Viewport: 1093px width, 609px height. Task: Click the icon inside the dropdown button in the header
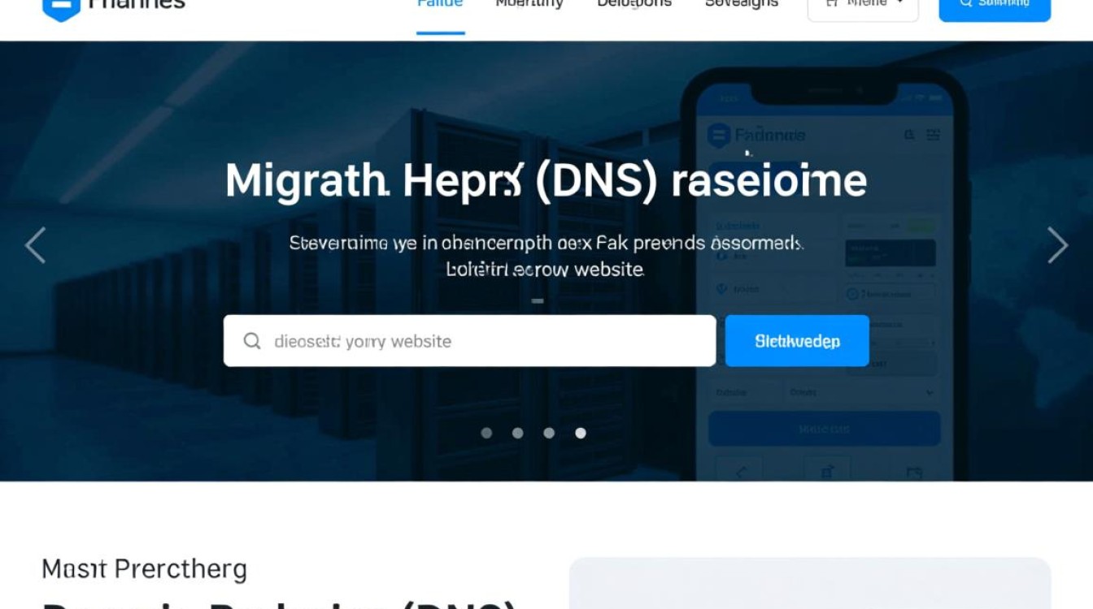click(832, 4)
